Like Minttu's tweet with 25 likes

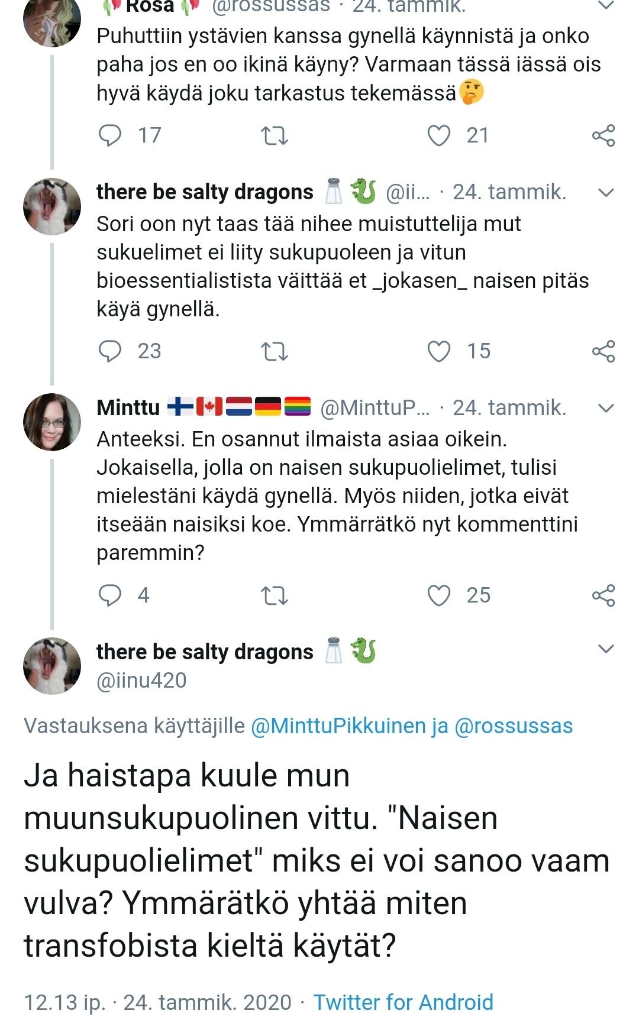[439, 595]
